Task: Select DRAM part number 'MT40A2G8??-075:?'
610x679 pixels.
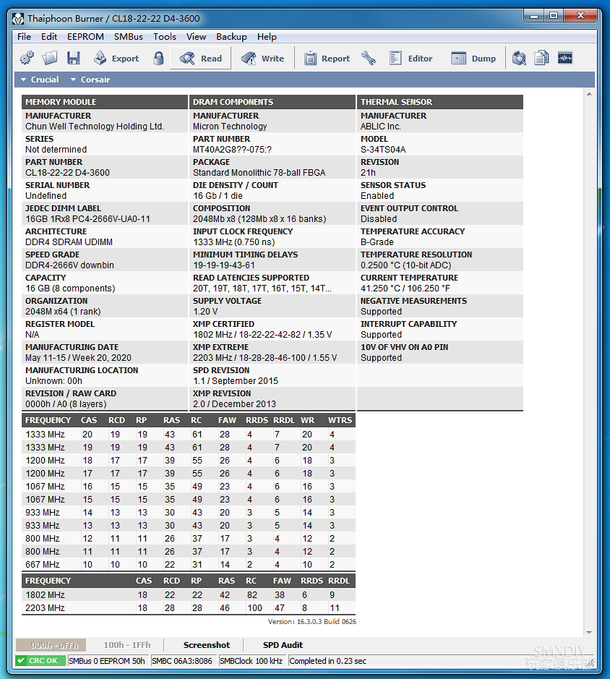Action: pos(233,150)
